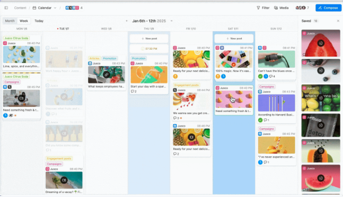Add new post on Thursday 1/9
Viewport: 343px width, 197px height.
[x=149, y=39]
